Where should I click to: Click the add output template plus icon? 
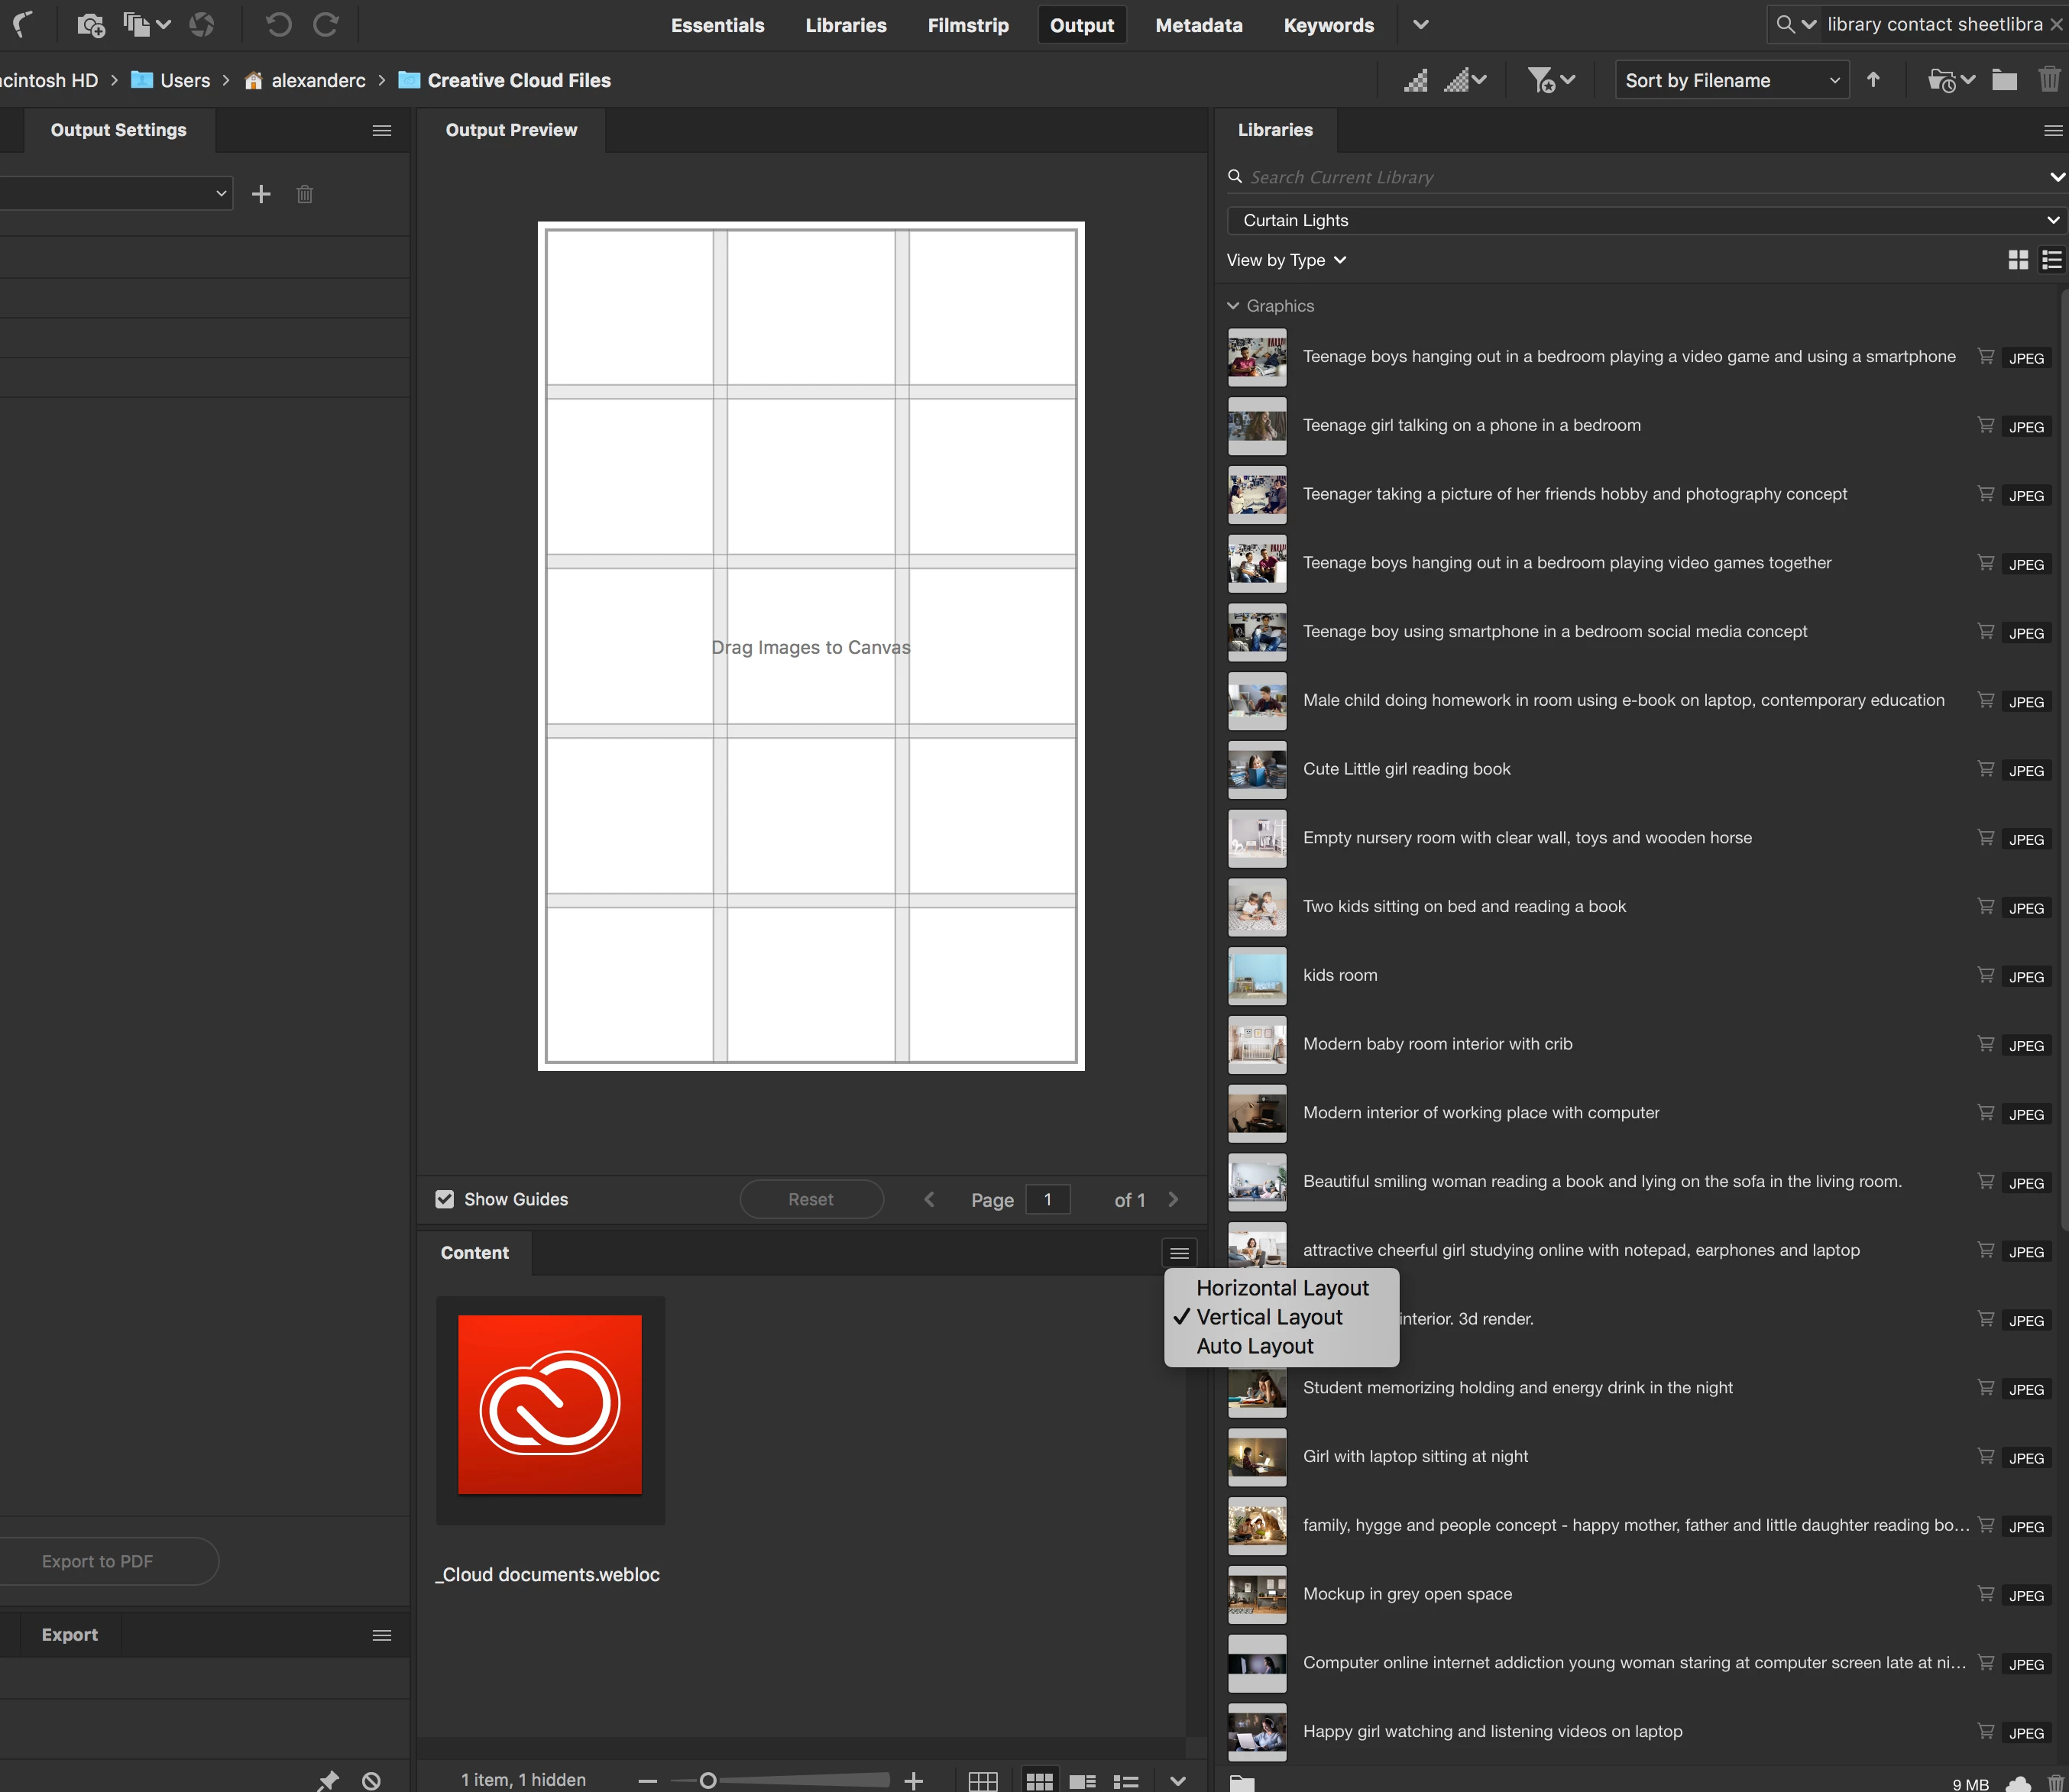click(261, 194)
